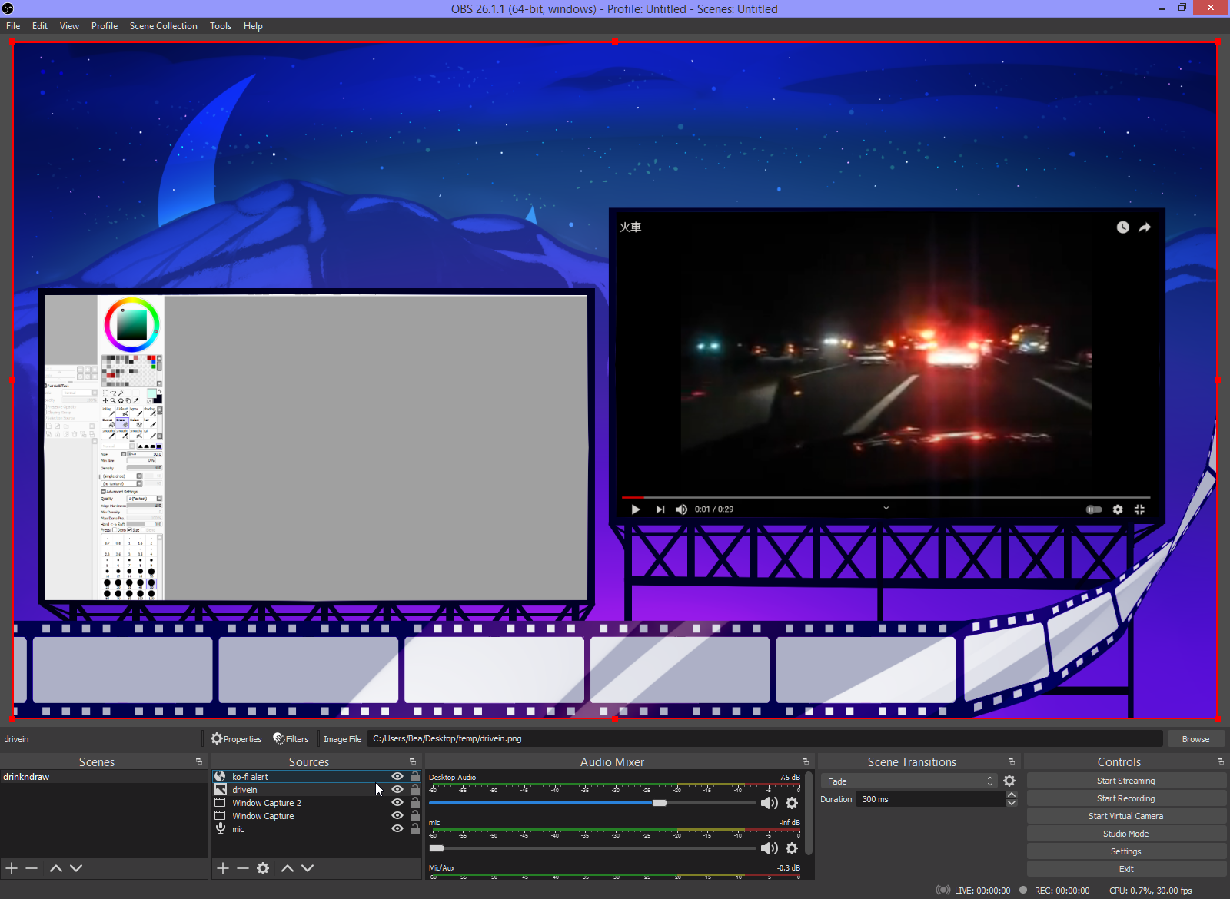Lock the Window Capture 2 source
Image resolution: width=1230 pixels, height=899 pixels.
click(x=415, y=802)
